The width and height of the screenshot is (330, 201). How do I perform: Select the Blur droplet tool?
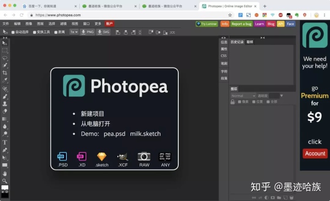coord(5,126)
